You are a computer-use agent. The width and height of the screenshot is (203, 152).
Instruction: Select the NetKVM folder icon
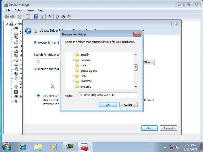click(x=77, y=81)
